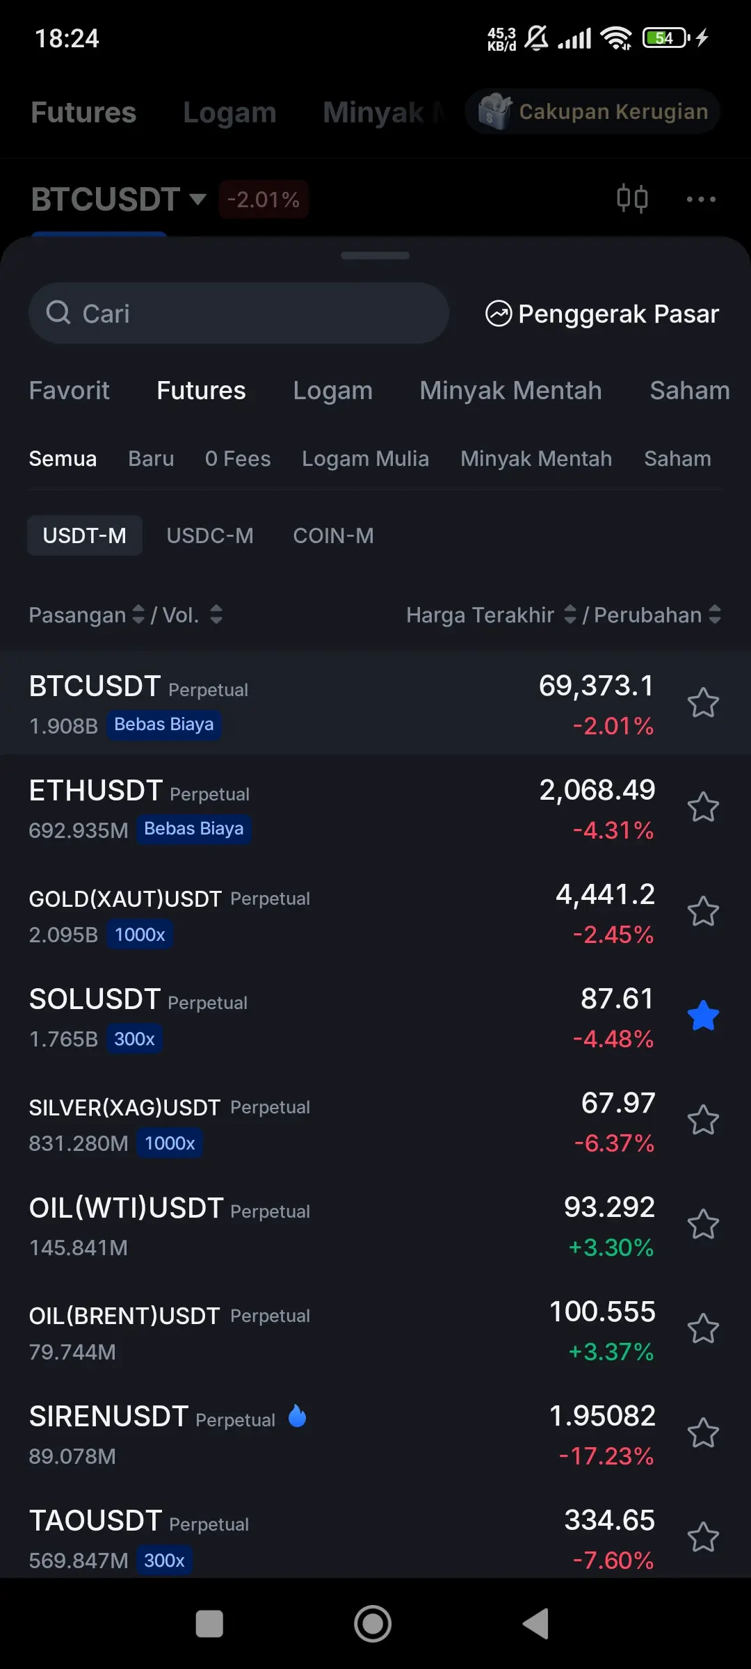Tap the magnifier search icon
This screenshot has height=1669, width=751.
pos(58,313)
